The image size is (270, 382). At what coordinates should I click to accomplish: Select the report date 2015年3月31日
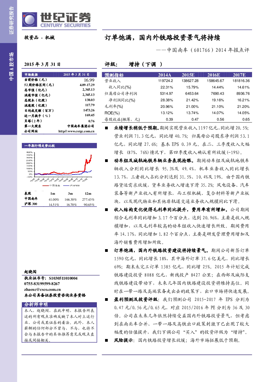point(42,64)
